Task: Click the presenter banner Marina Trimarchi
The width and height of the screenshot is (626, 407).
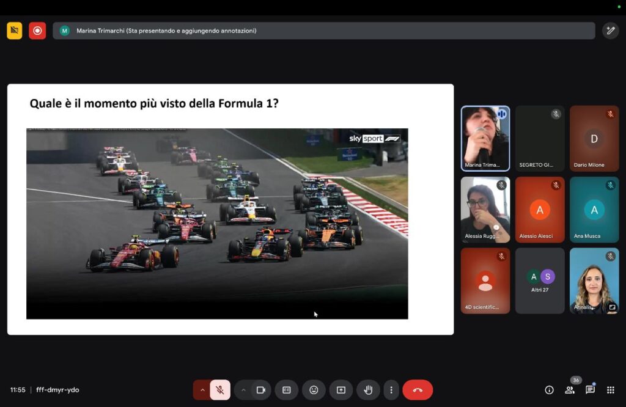Action: click(324, 31)
